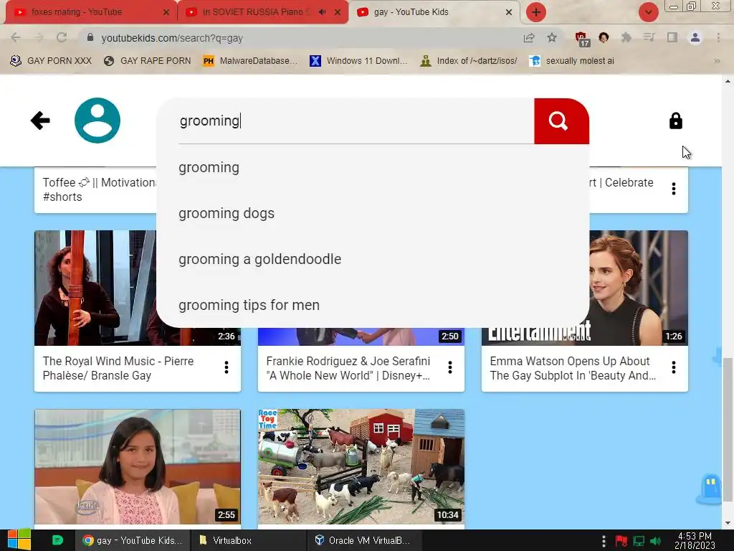734x551 pixels.
Task: View site security lock info in address bar
Action: point(90,37)
